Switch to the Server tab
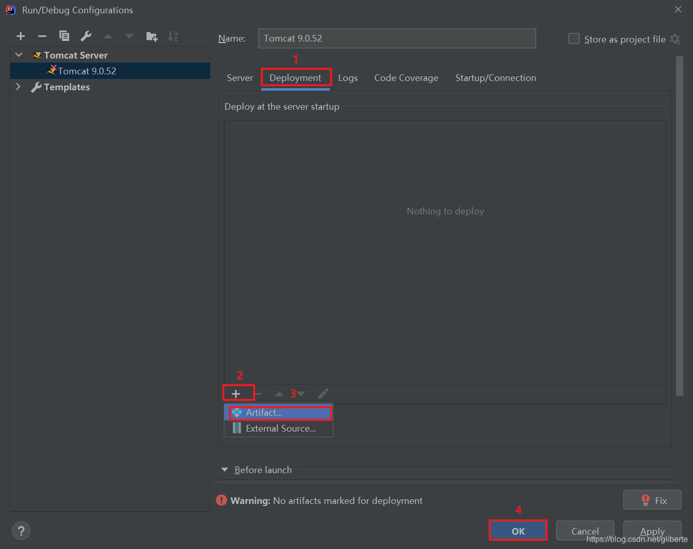 click(240, 78)
